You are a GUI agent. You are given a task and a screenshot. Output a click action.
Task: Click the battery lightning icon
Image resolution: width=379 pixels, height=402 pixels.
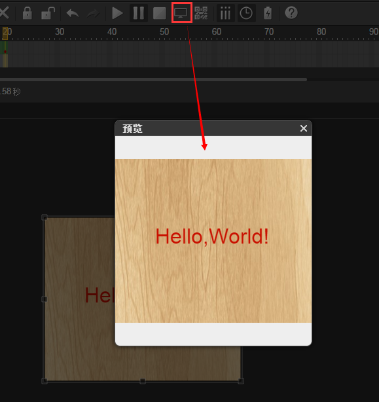coord(268,13)
